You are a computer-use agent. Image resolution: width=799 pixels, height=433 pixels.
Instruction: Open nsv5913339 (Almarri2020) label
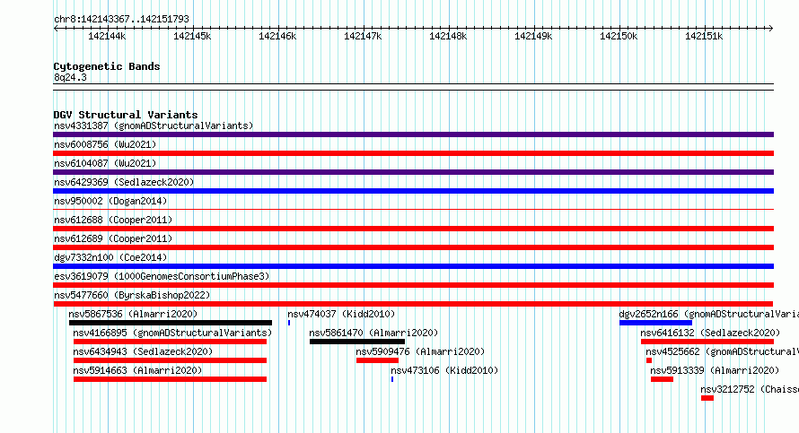[715, 370]
